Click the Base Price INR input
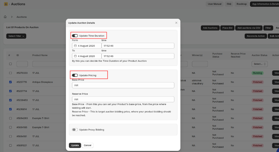Viewport: 279px width, 152px height. coord(123,85)
